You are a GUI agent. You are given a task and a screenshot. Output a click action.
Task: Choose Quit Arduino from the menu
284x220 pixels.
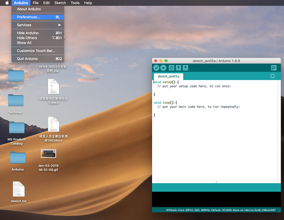[38, 59]
